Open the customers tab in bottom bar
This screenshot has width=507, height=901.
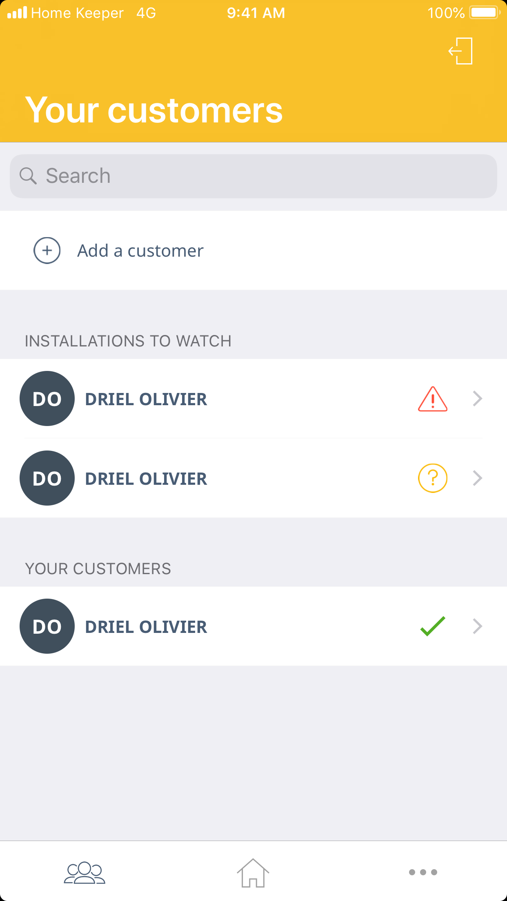84,872
